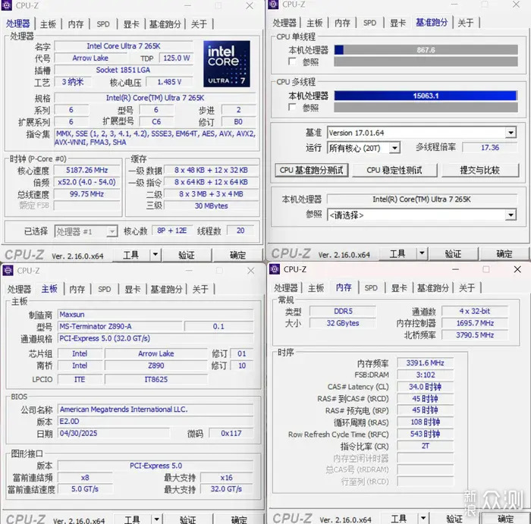Viewport: 531px width, 524px height.
Task: Click the 名字 Intel Core Ultra 7 265K field
Action: coord(124,46)
